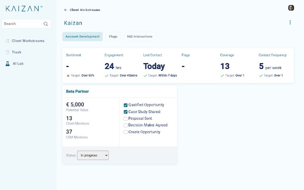Click the green check beside Coverage target
This screenshot has width=304, height=190.
222,75
